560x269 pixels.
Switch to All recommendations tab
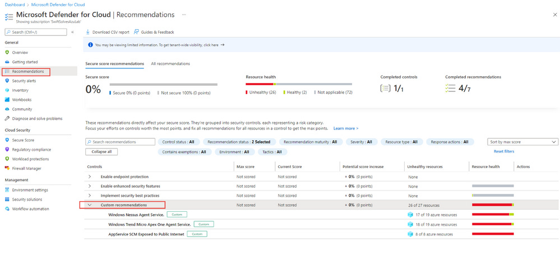click(170, 63)
